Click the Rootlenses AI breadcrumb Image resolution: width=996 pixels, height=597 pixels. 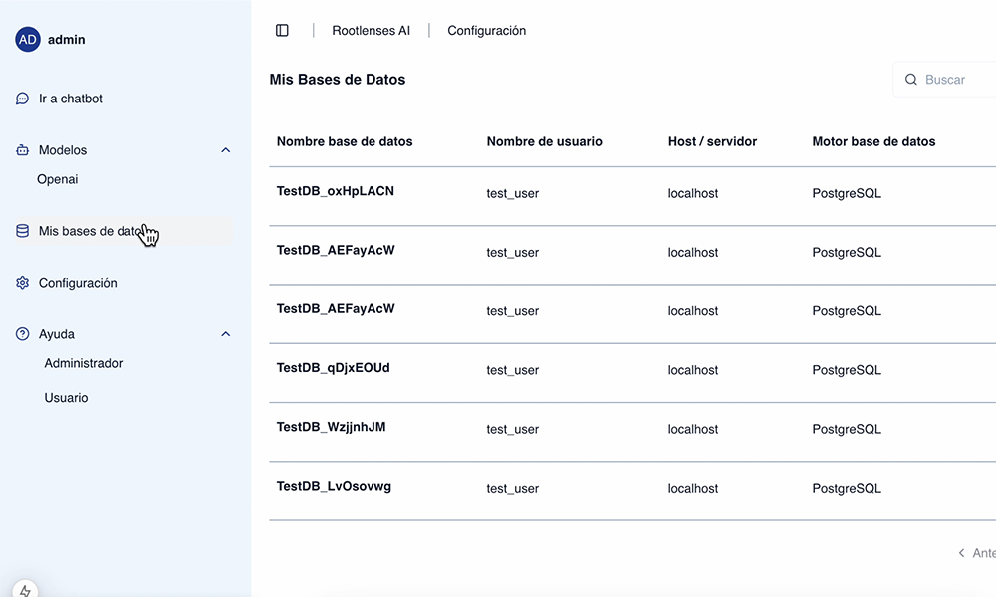click(371, 31)
